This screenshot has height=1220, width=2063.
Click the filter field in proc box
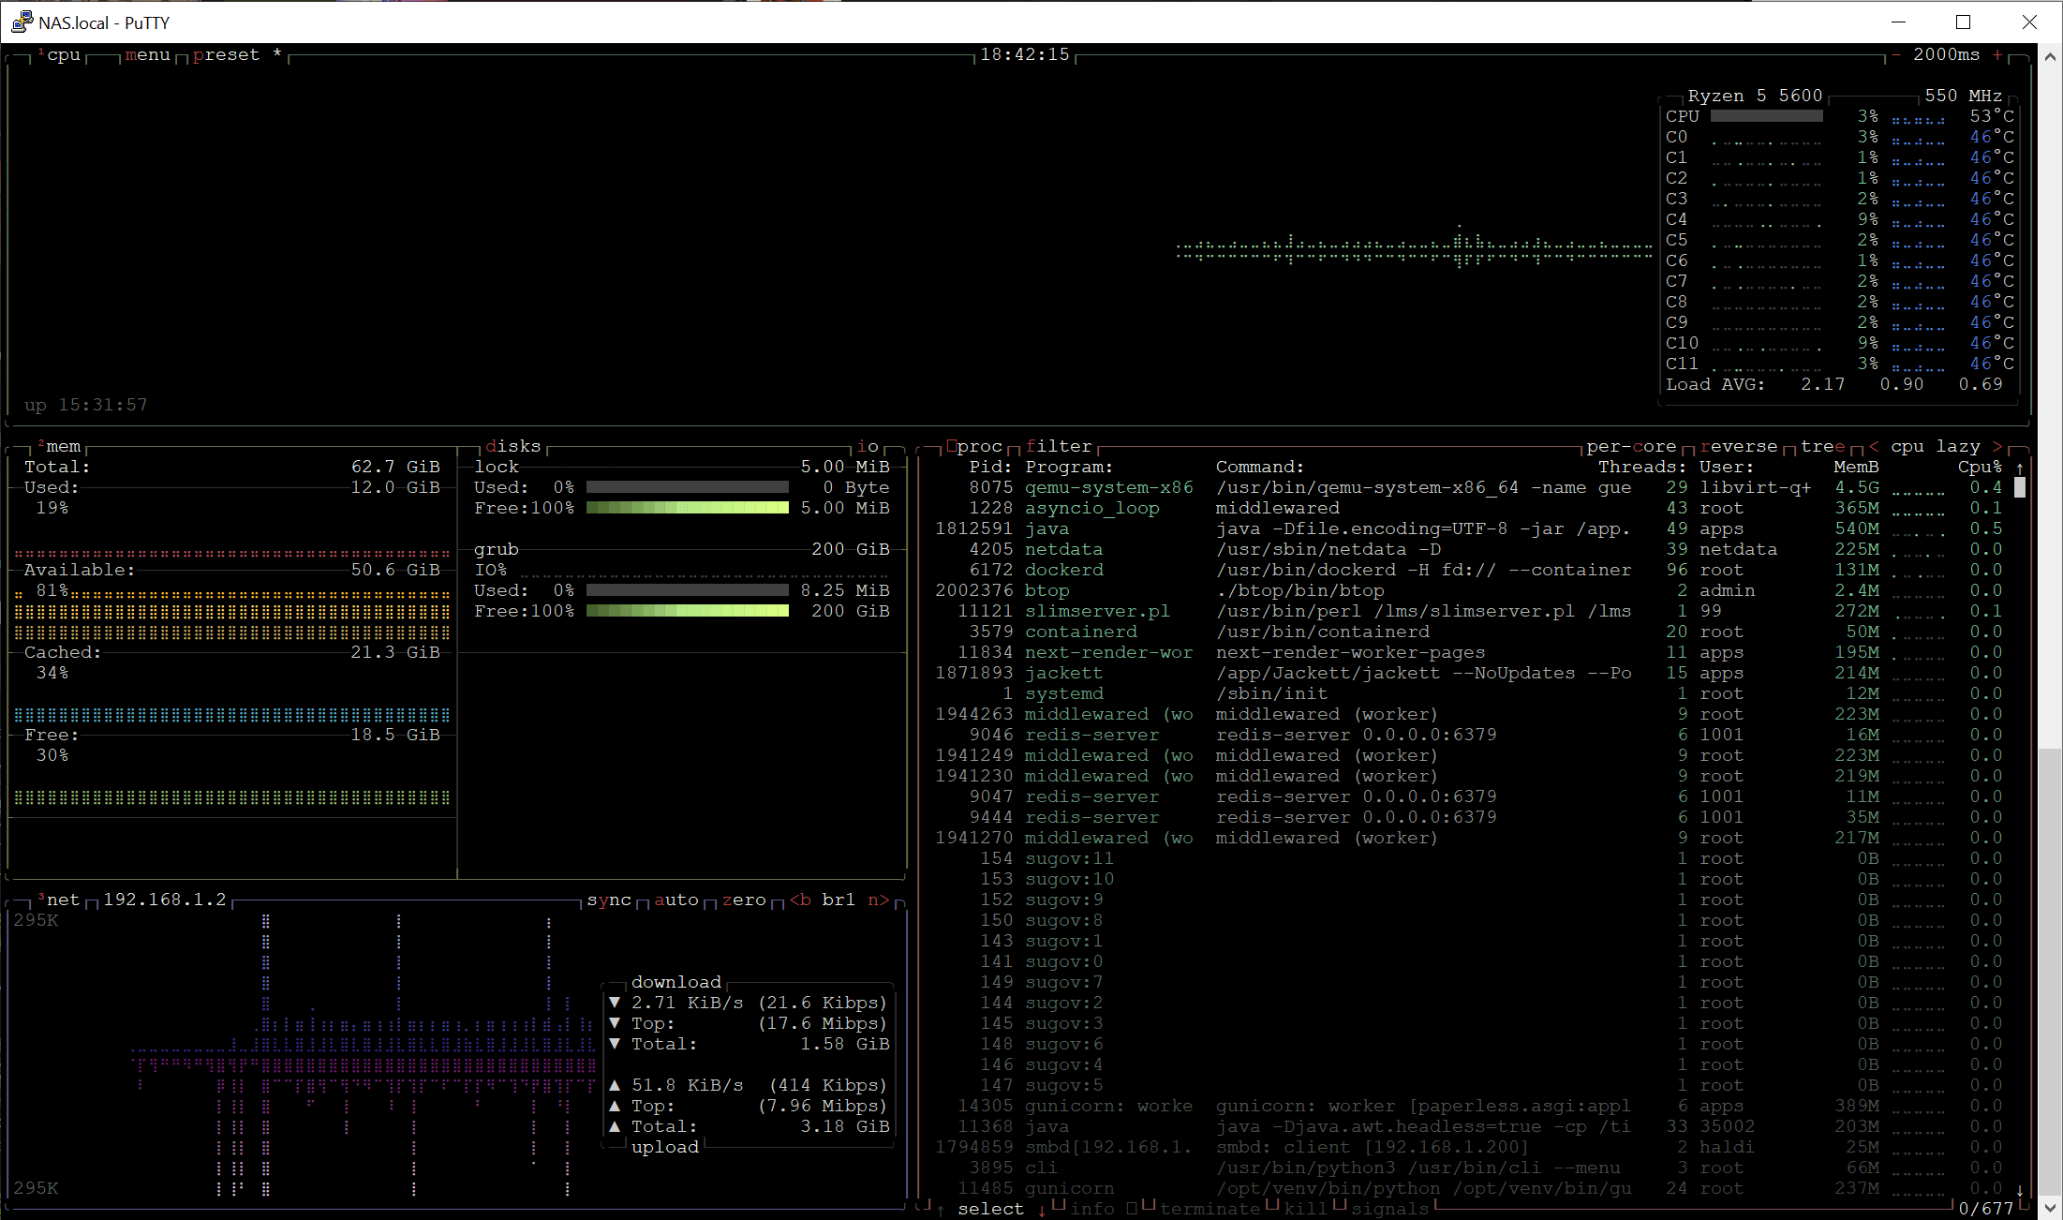pos(1059,446)
